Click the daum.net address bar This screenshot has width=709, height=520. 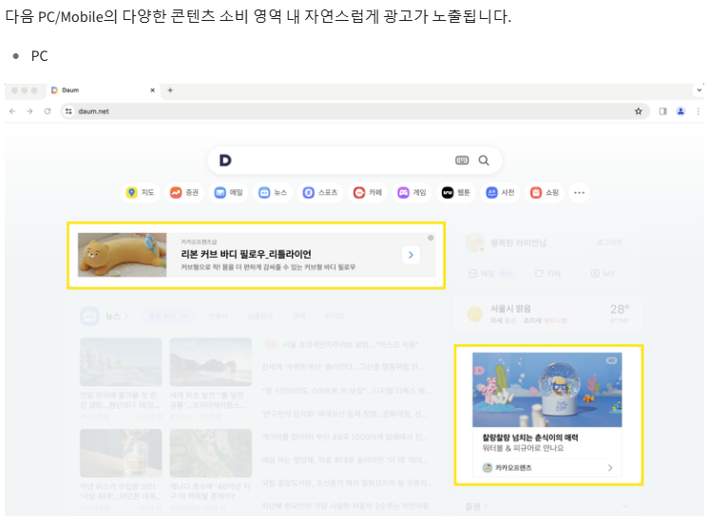click(354, 111)
